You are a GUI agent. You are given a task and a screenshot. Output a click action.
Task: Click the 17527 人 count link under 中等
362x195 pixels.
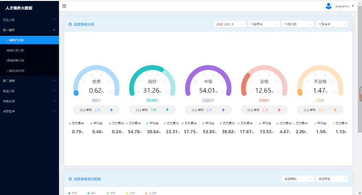click(208, 100)
